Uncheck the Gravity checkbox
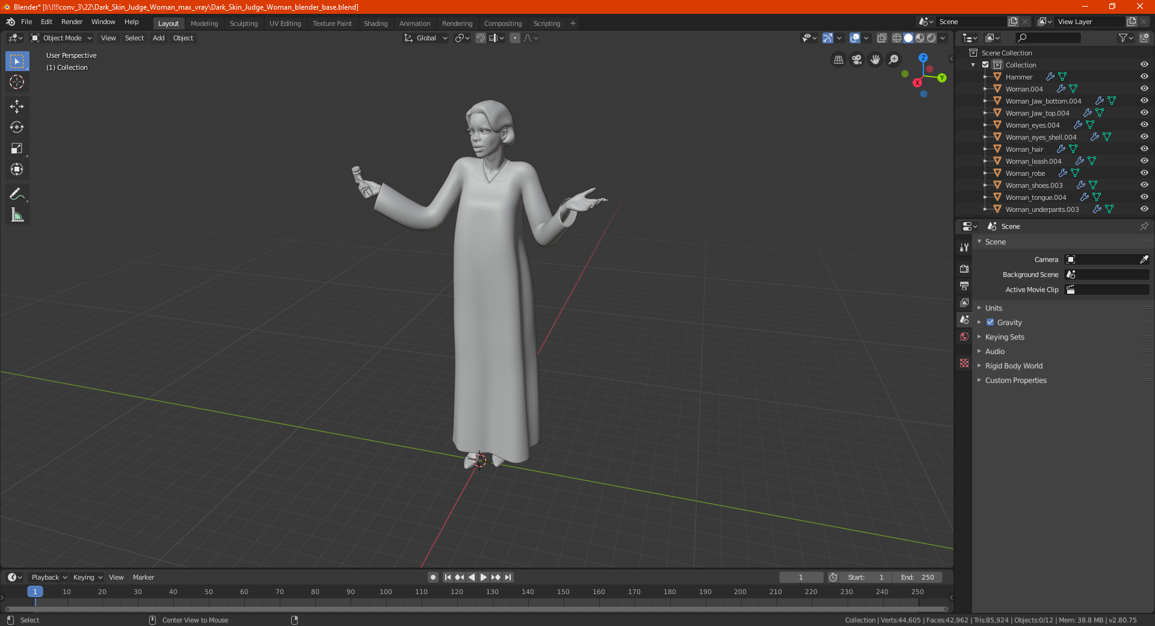Image resolution: width=1155 pixels, height=626 pixels. 990,322
